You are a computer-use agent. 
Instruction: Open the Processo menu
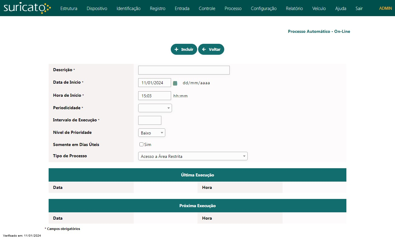point(233,9)
